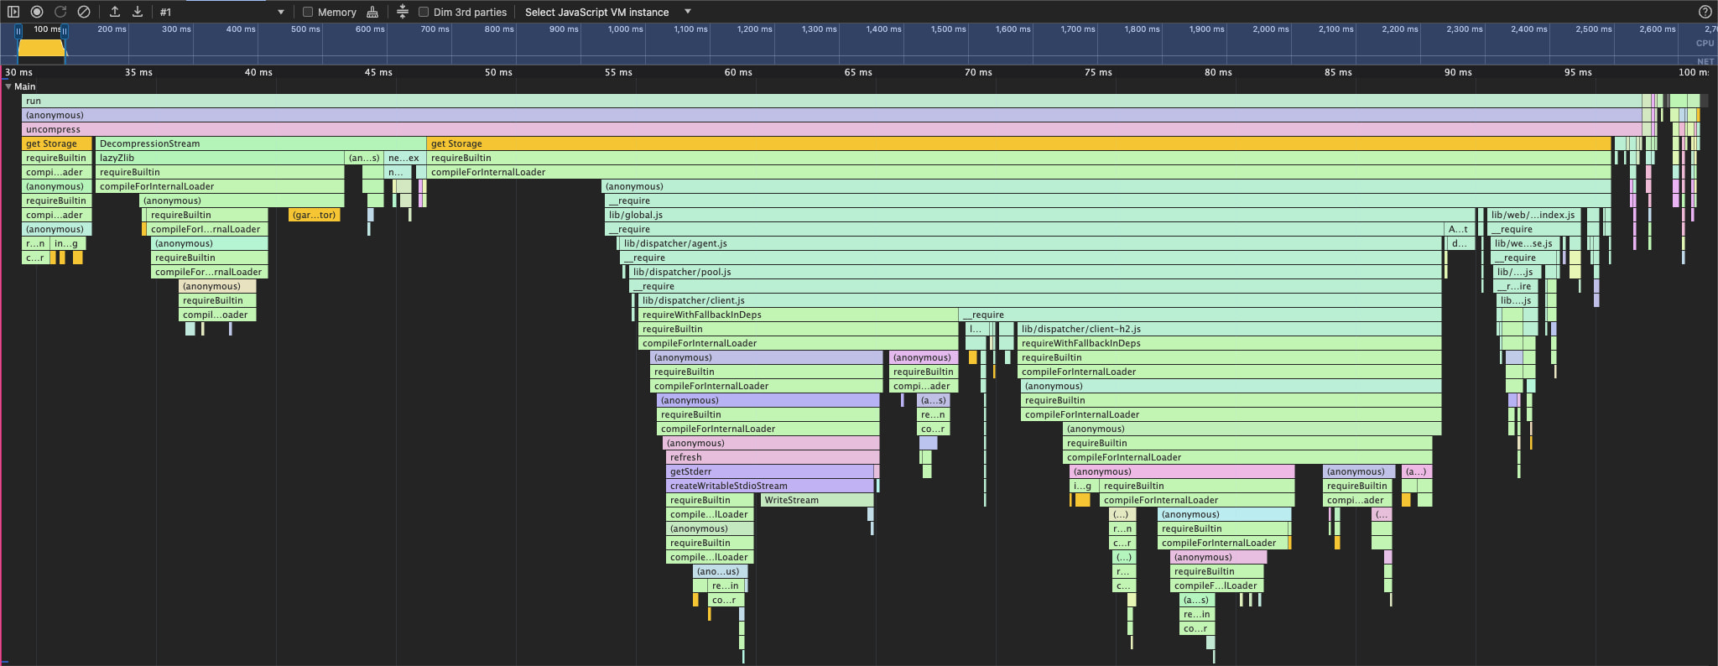This screenshot has height=666, width=1718.
Task: Click the lib/web/...index.js entry
Action: pyautogui.click(x=1534, y=215)
